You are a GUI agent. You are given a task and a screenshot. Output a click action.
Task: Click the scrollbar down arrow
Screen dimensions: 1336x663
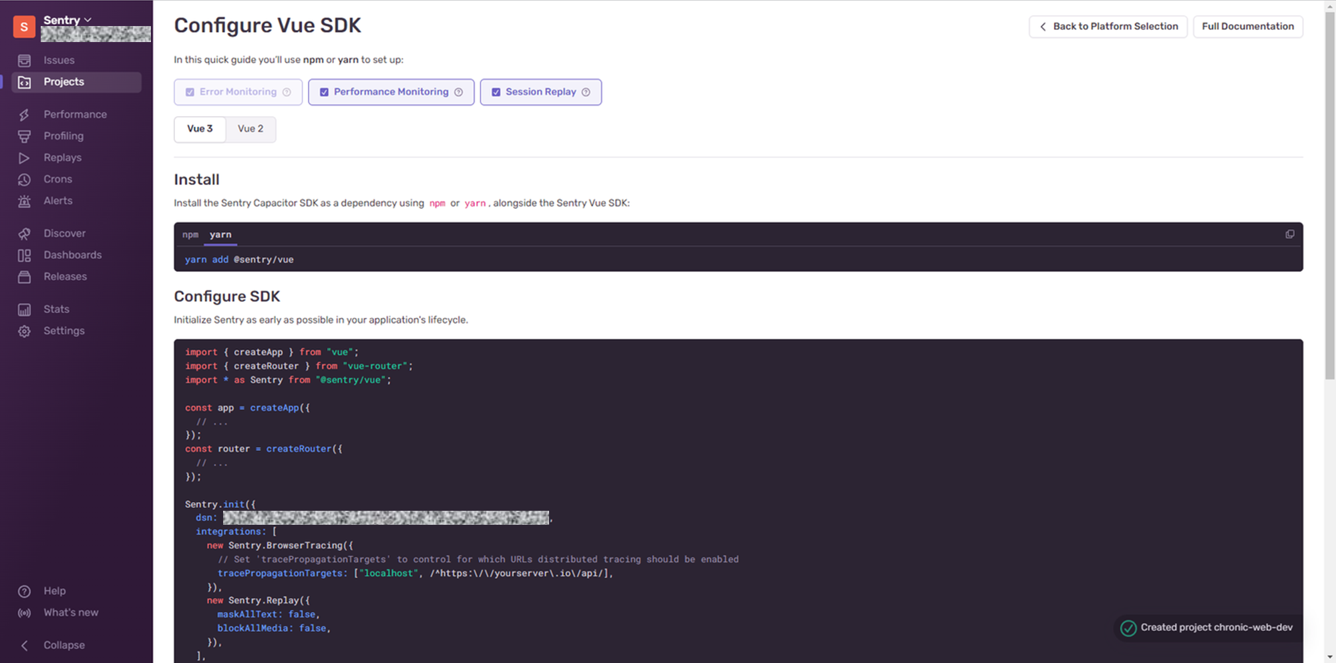(x=1330, y=657)
